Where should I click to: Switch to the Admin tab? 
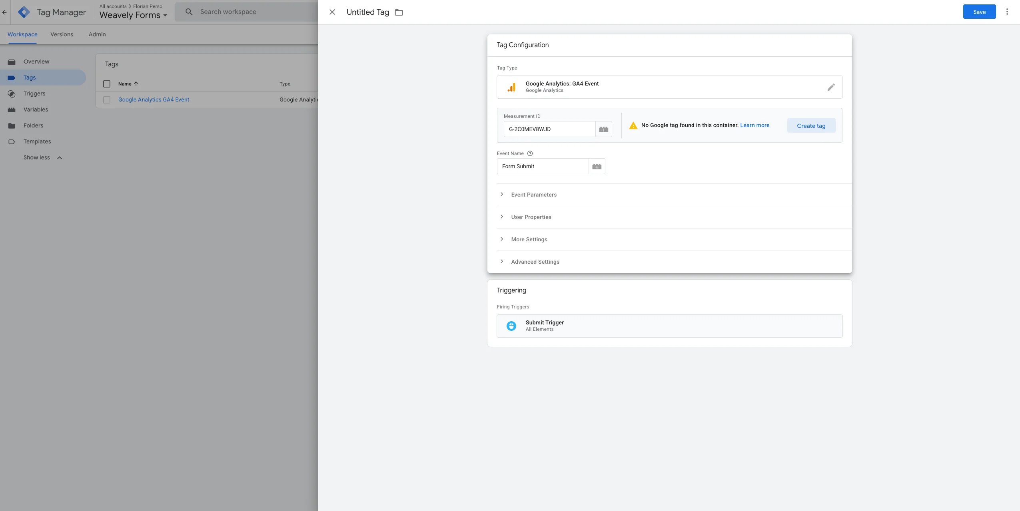point(97,34)
